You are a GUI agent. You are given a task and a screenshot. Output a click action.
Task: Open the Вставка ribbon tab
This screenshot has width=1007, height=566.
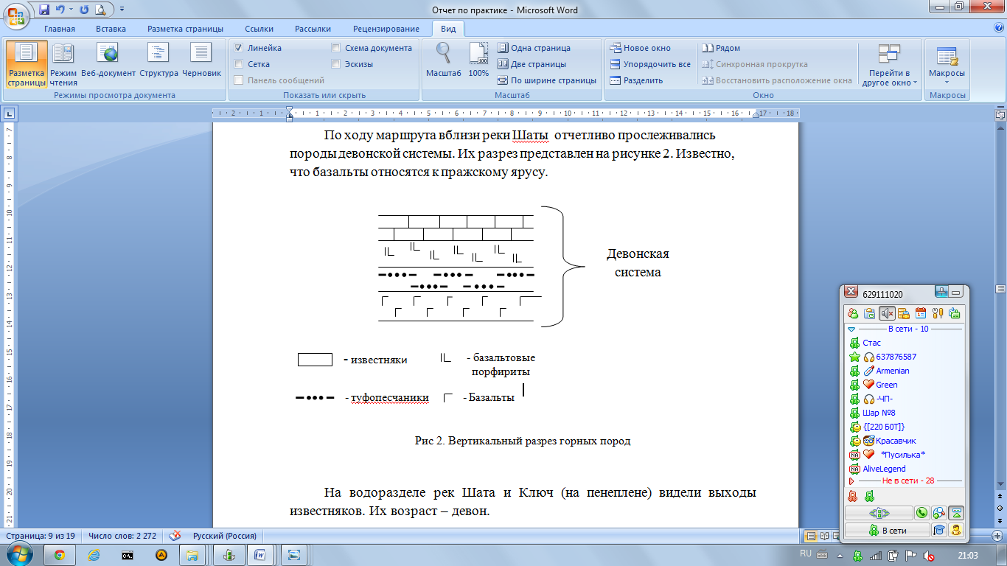tap(111, 29)
